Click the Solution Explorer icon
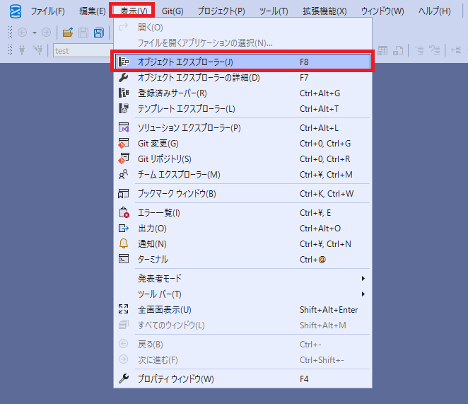This screenshot has height=404, width=468. click(124, 127)
